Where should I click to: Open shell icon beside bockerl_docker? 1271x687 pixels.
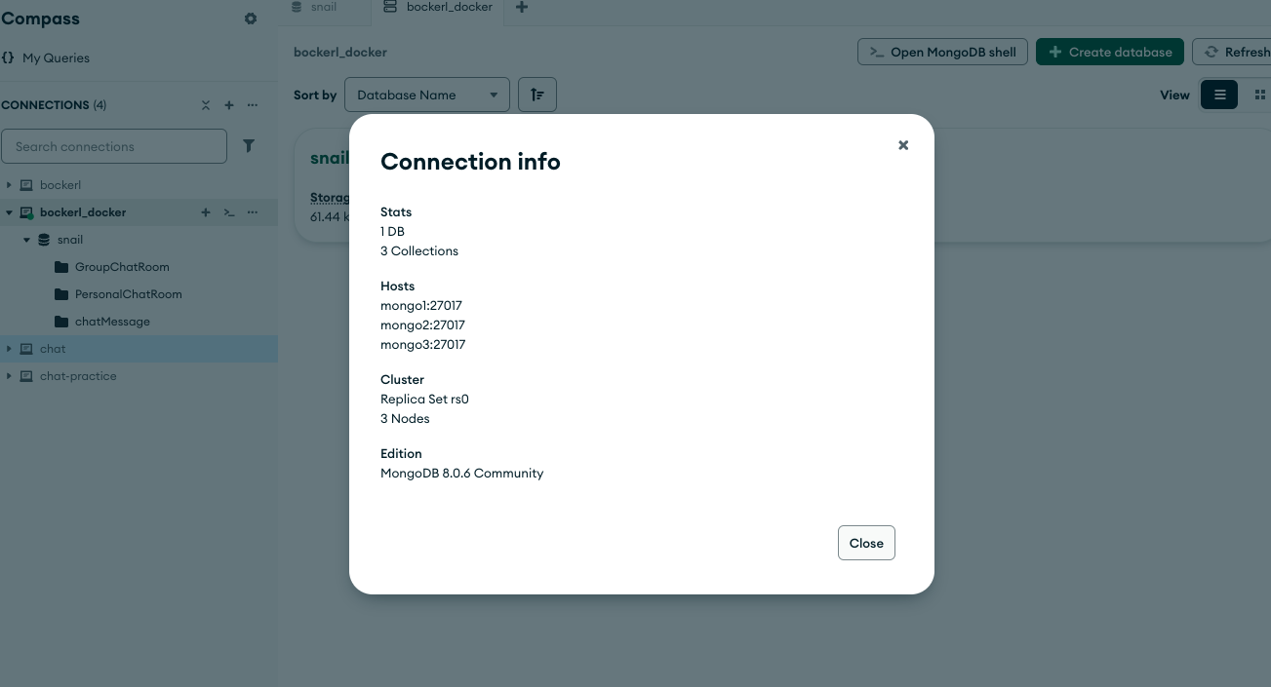(229, 212)
